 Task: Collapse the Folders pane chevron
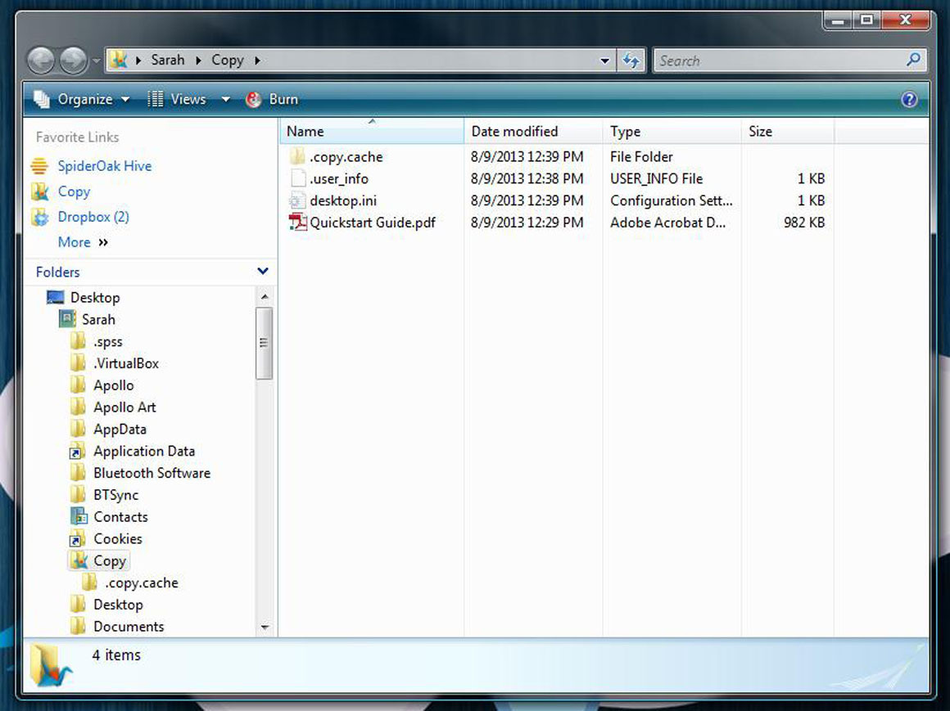[x=262, y=272]
